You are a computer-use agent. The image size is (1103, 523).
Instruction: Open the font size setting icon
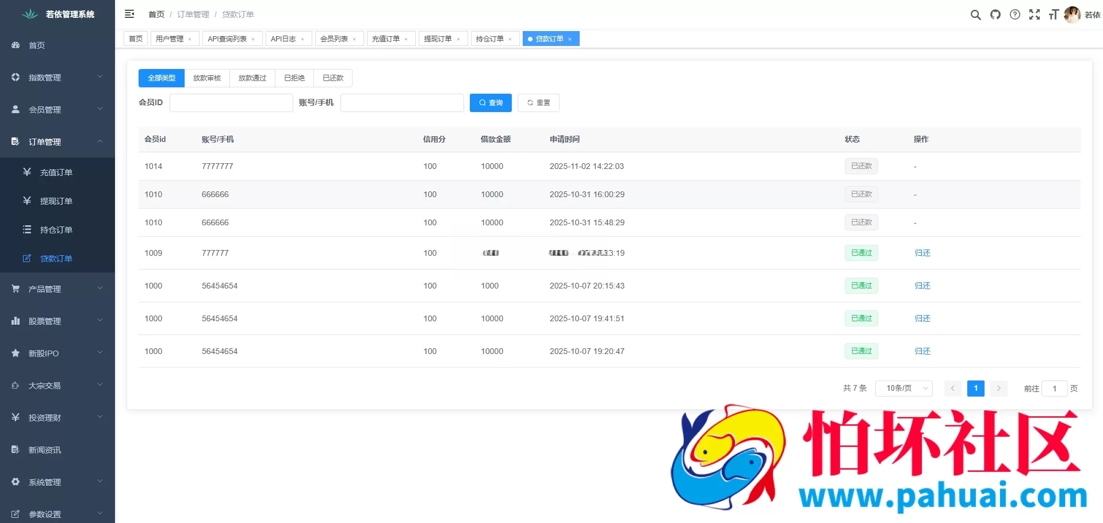tap(1054, 14)
